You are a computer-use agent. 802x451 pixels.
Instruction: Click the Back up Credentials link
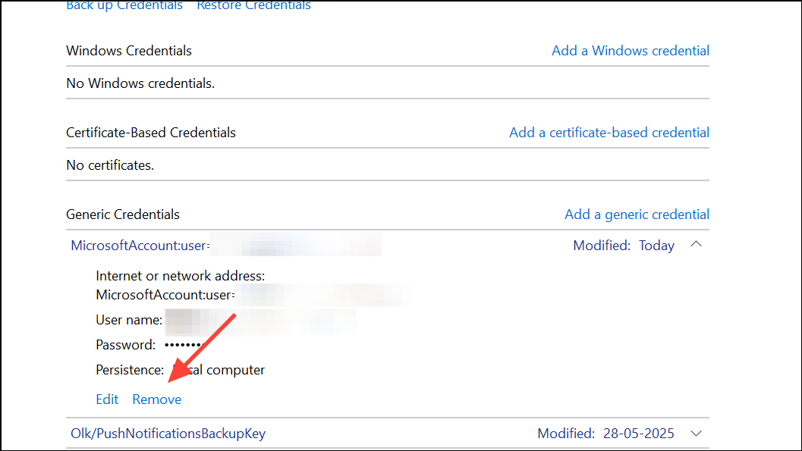[x=124, y=6]
